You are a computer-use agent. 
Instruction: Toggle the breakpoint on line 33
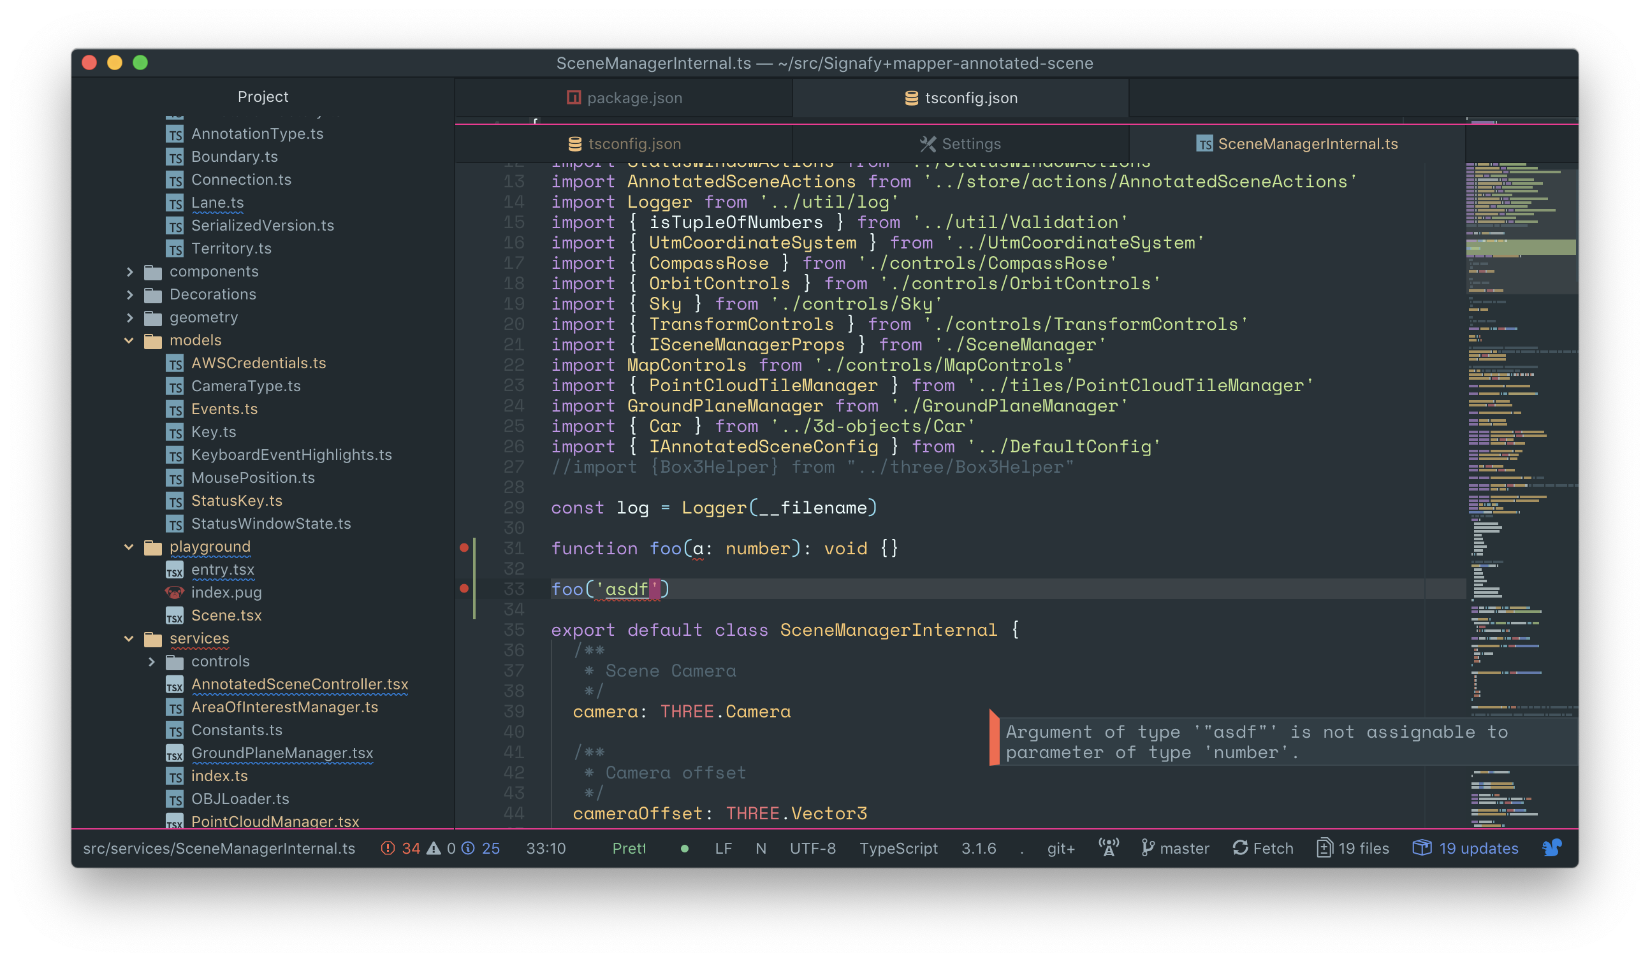[x=465, y=589]
